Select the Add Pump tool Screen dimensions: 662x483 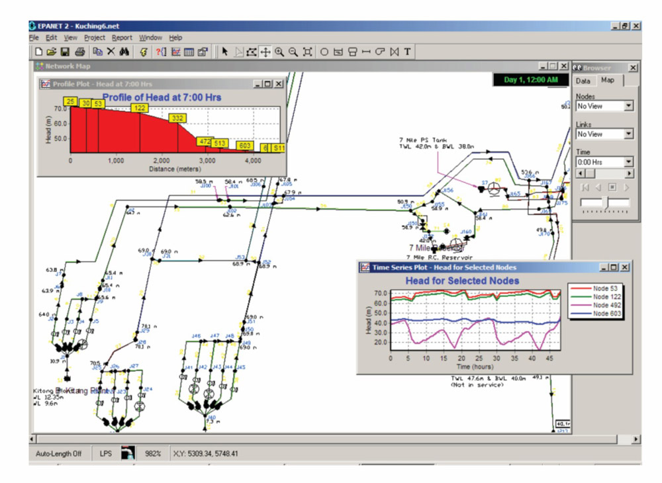pos(380,52)
